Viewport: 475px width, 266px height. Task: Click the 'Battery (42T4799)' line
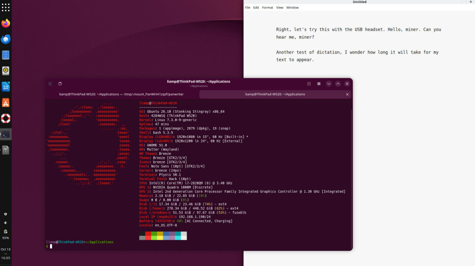[186, 221]
